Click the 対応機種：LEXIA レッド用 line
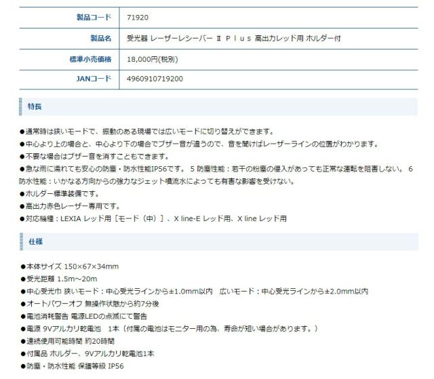This screenshot has width=434, height=379. (153, 218)
